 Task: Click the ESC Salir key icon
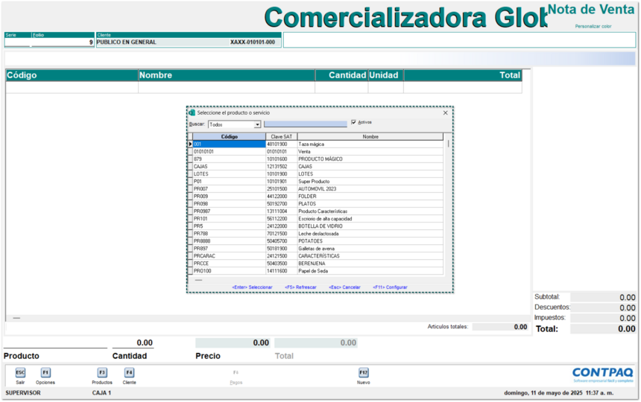[20, 372]
